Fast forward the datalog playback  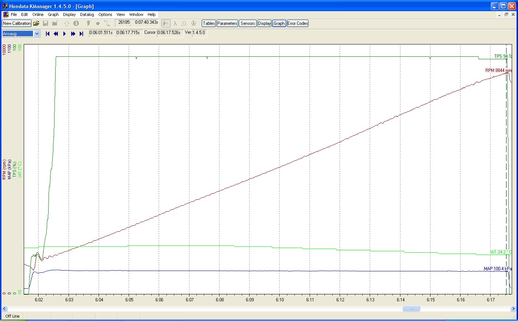point(73,34)
